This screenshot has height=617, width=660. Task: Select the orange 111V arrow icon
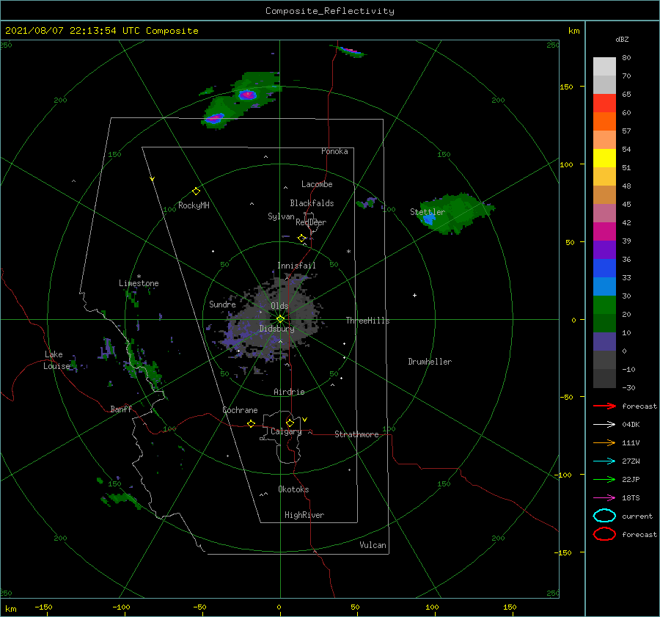[604, 442]
